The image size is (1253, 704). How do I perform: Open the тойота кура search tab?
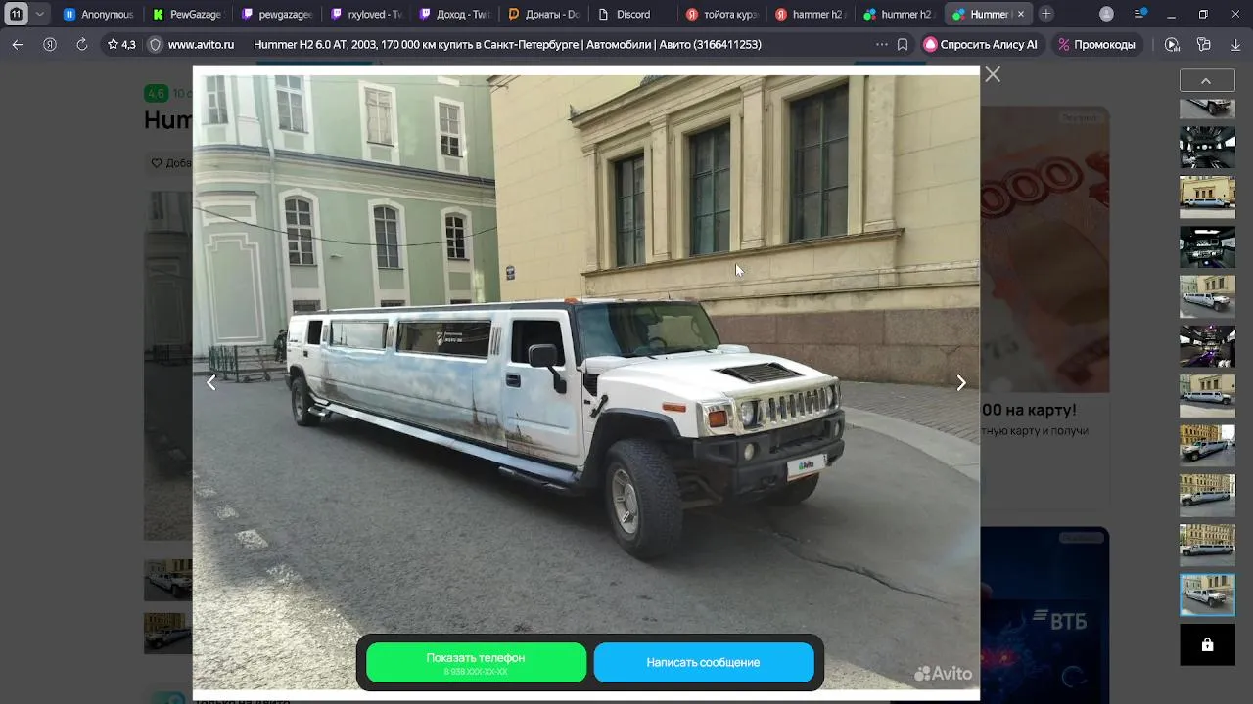[x=721, y=15]
